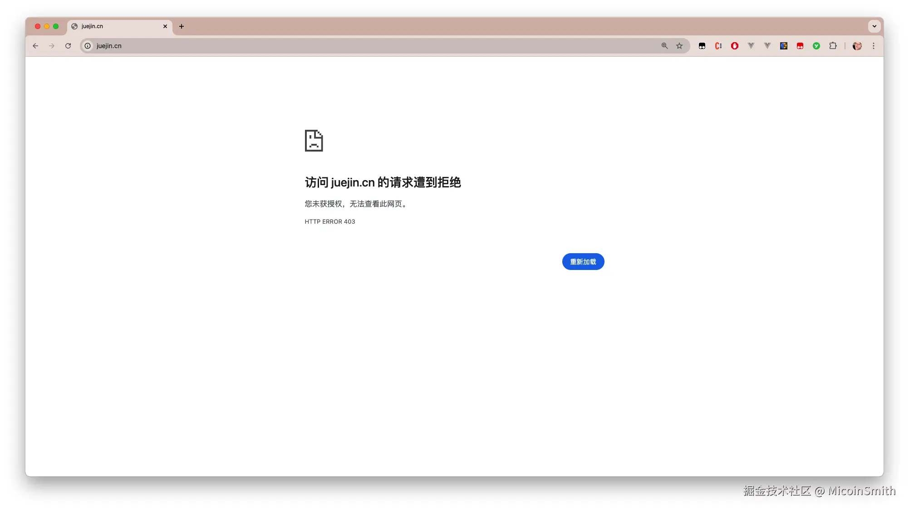Open Chrome's three-dot menu
The height and width of the screenshot is (510, 909).
click(x=874, y=46)
